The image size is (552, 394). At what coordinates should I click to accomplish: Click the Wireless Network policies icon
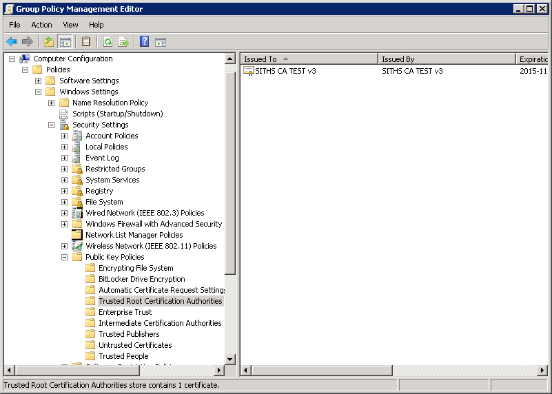(x=77, y=246)
